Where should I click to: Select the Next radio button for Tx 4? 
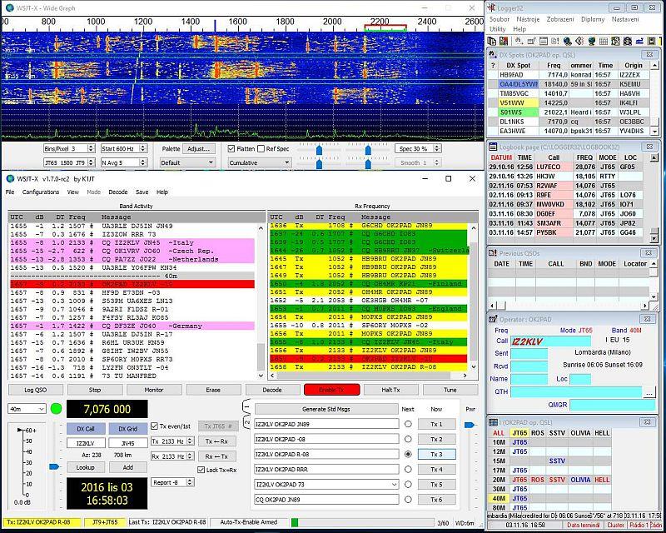(408, 469)
